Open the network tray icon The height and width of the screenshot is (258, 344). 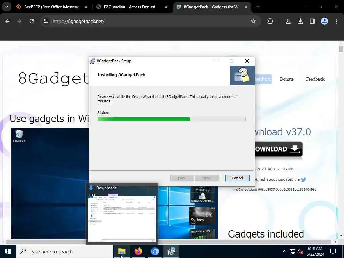tap(293, 251)
